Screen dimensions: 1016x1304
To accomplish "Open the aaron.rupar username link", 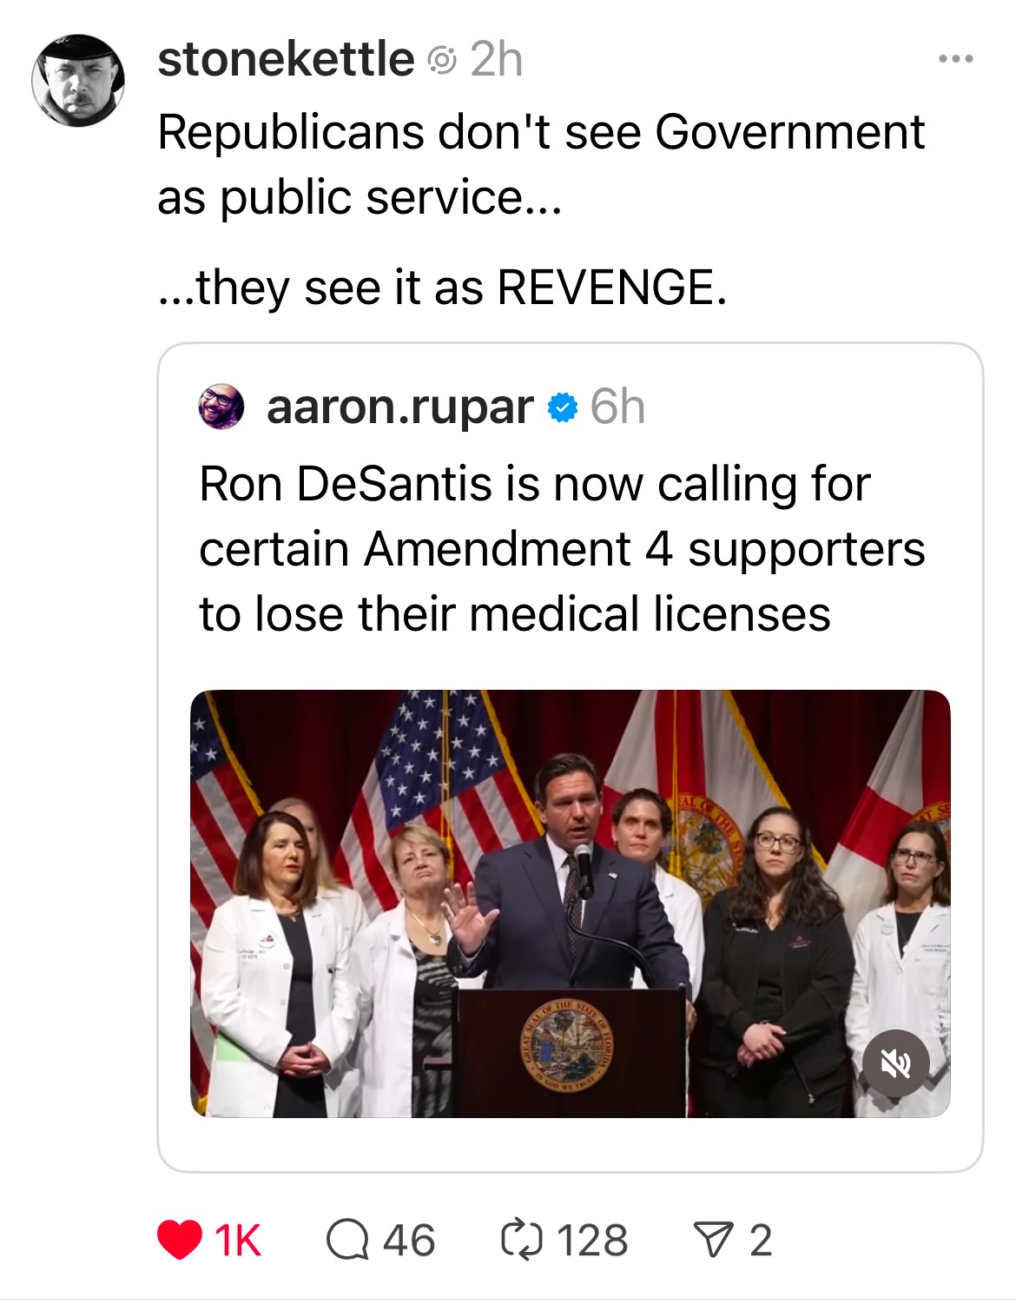I will 399,407.
